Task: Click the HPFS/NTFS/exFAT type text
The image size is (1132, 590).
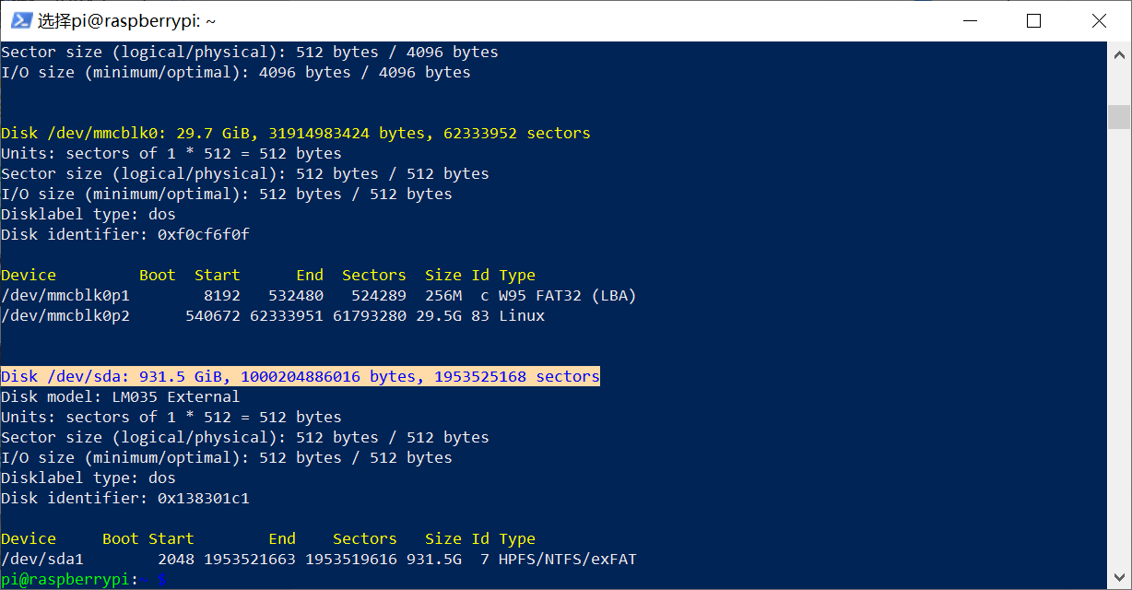Action: [568, 559]
